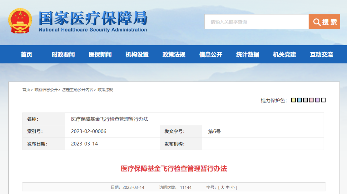
Task: Click the 首页 breadcrumb link
Action: coord(26,90)
